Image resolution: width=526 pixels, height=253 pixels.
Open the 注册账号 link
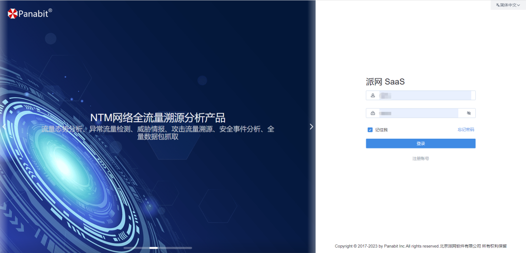421,159
